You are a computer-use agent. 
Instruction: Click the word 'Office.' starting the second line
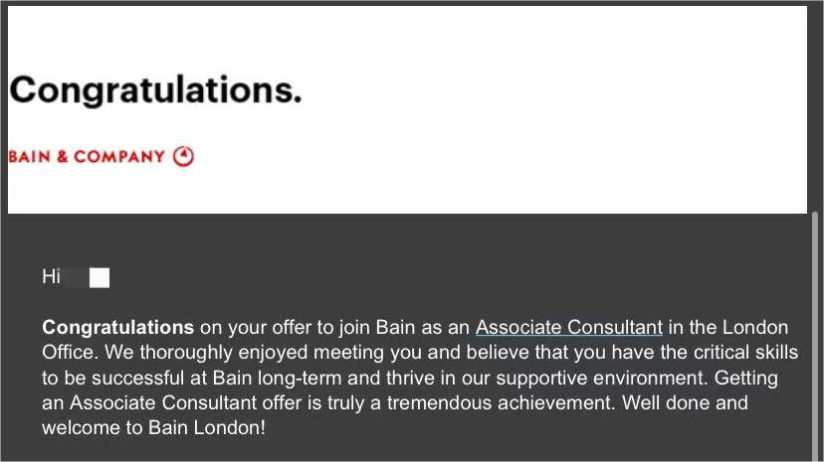coord(70,353)
